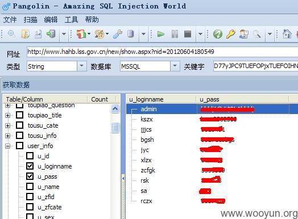Click the user profile icon in the toolbar

(244, 34)
